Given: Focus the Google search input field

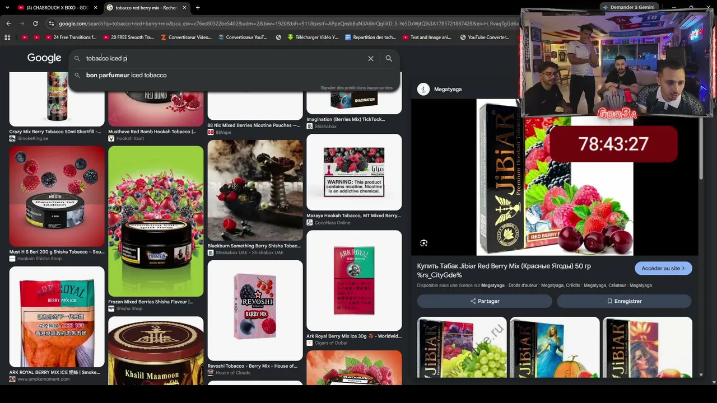Looking at the screenshot, I should [x=224, y=58].
